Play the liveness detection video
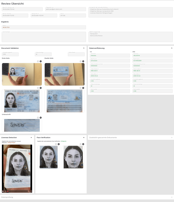 click(3, 191)
